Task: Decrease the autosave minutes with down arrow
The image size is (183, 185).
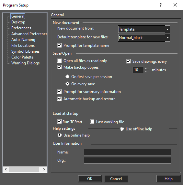Action: [146, 72]
